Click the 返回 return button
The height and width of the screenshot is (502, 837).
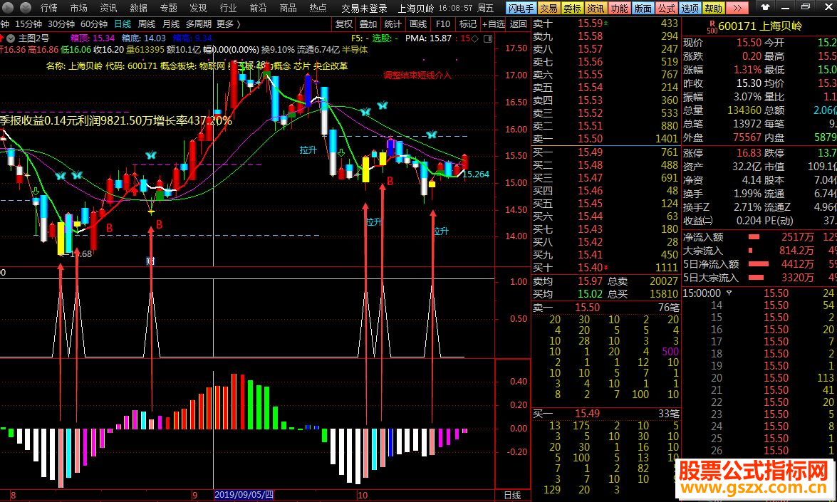coord(518,24)
